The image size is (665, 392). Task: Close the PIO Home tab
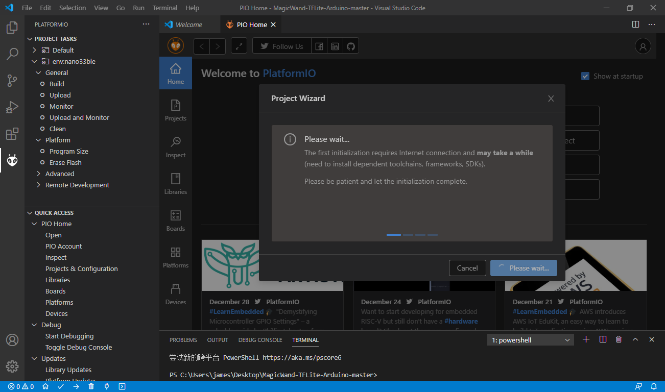[273, 24]
